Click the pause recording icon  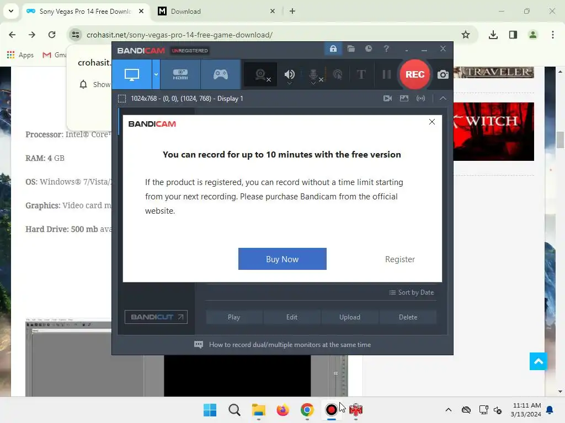(387, 74)
